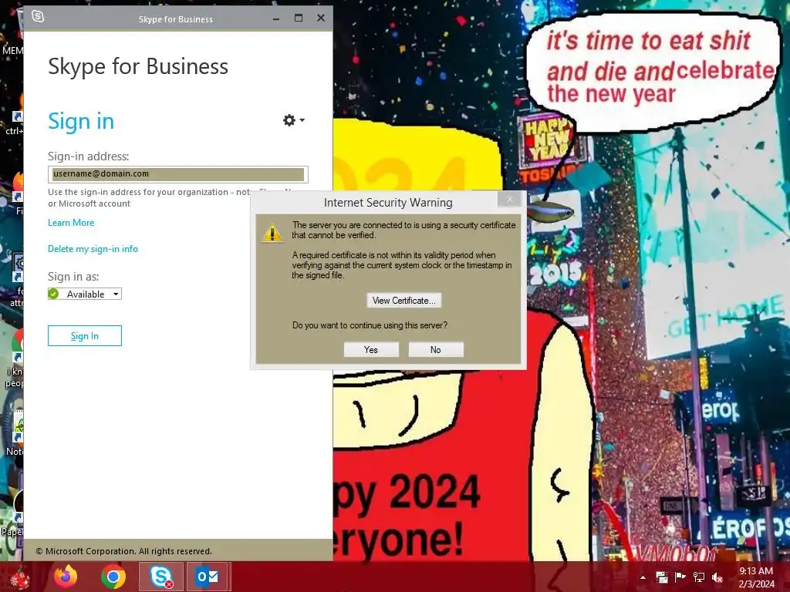Click the Action Center flag tray icon
The height and width of the screenshot is (592, 790).
point(680,577)
